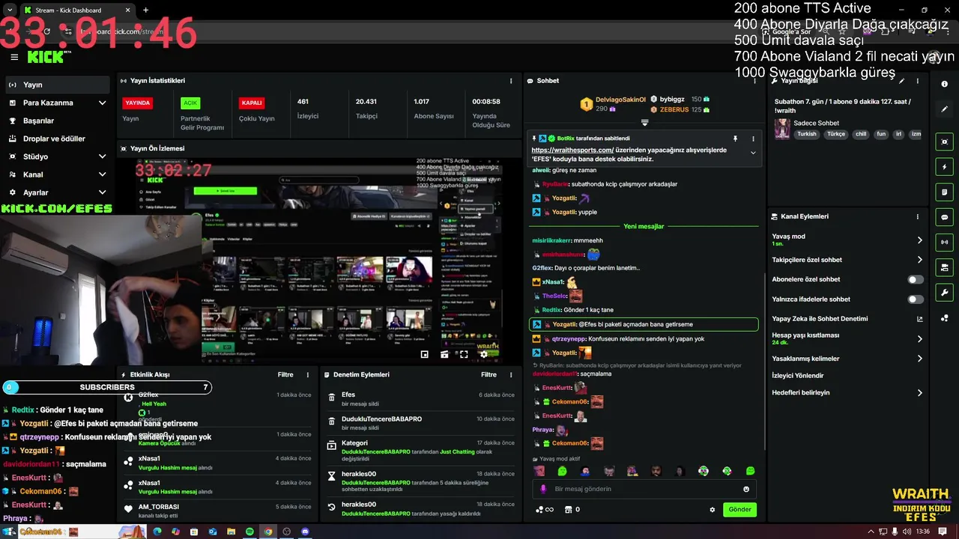This screenshot has height=539, width=959.
Task: Toggle the chat bubble widget icon in right toolbar
Action: point(945,217)
